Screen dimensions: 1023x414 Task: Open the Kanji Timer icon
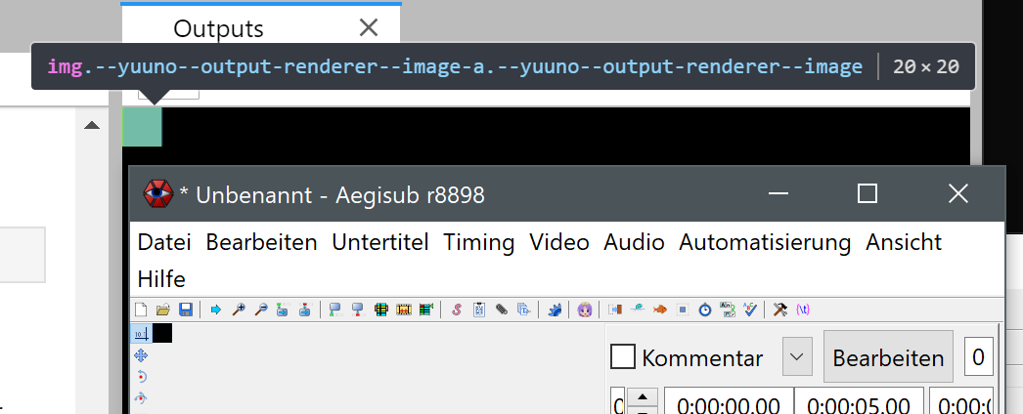(727, 310)
